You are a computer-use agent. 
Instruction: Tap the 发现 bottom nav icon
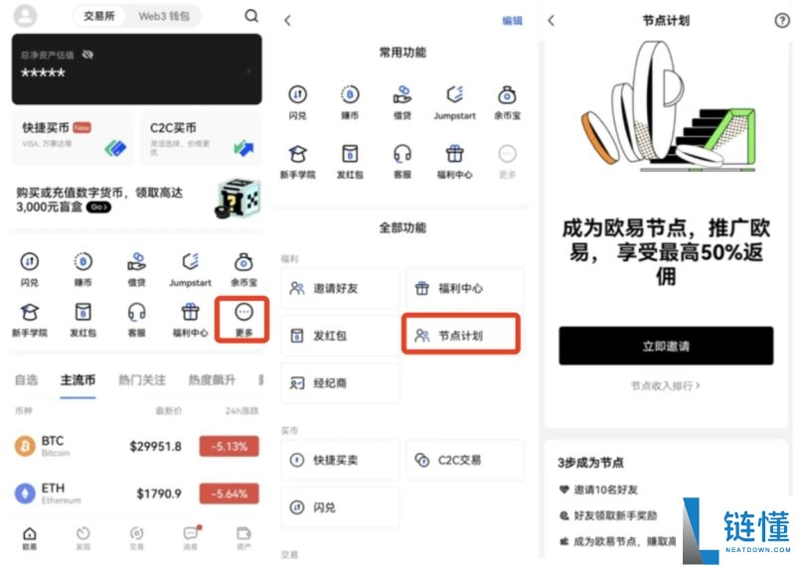coord(83,538)
